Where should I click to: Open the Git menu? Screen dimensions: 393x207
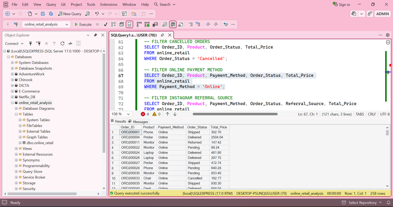point(63,5)
